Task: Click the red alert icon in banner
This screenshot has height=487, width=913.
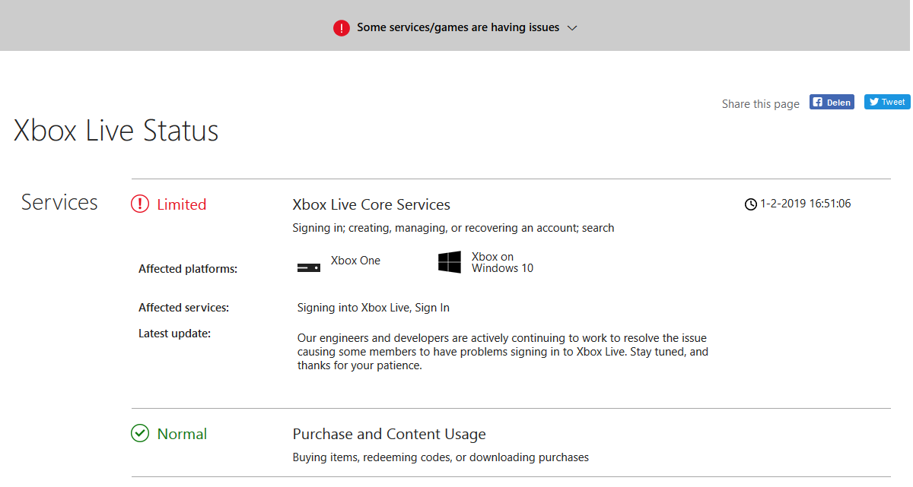Action: [x=342, y=28]
